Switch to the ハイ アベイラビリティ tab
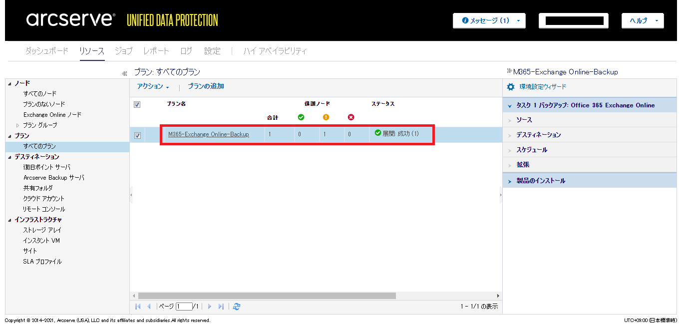This screenshot has height=325, width=682. (275, 51)
